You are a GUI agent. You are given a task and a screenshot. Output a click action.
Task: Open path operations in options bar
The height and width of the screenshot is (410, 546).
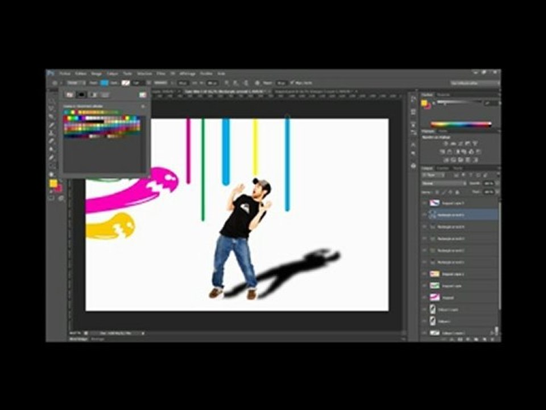[x=227, y=83]
